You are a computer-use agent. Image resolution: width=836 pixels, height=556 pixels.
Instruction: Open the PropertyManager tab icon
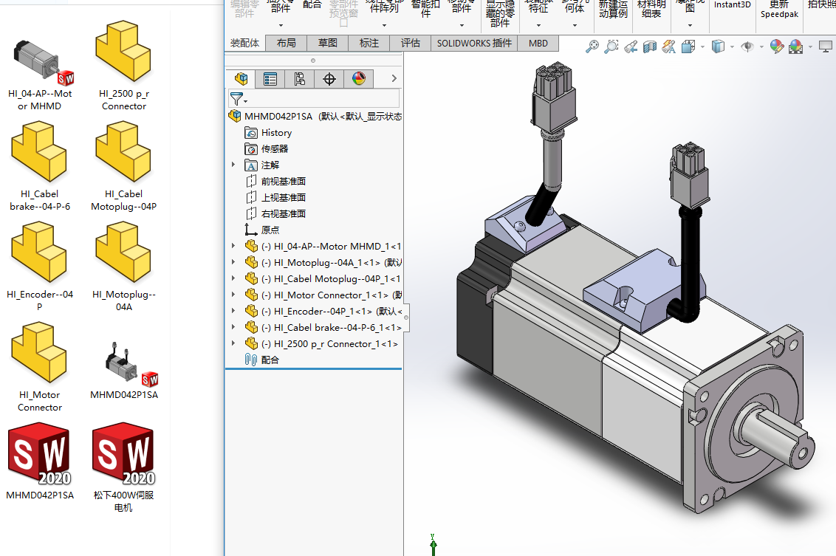click(270, 79)
